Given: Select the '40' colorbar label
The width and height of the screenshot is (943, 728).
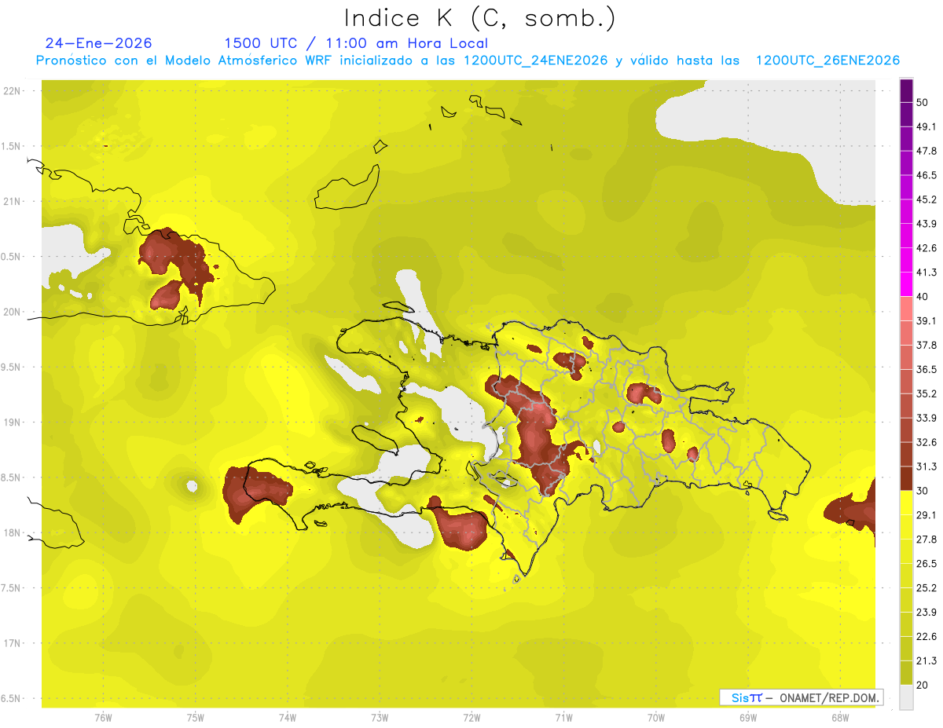Looking at the screenshot, I should (x=923, y=297).
